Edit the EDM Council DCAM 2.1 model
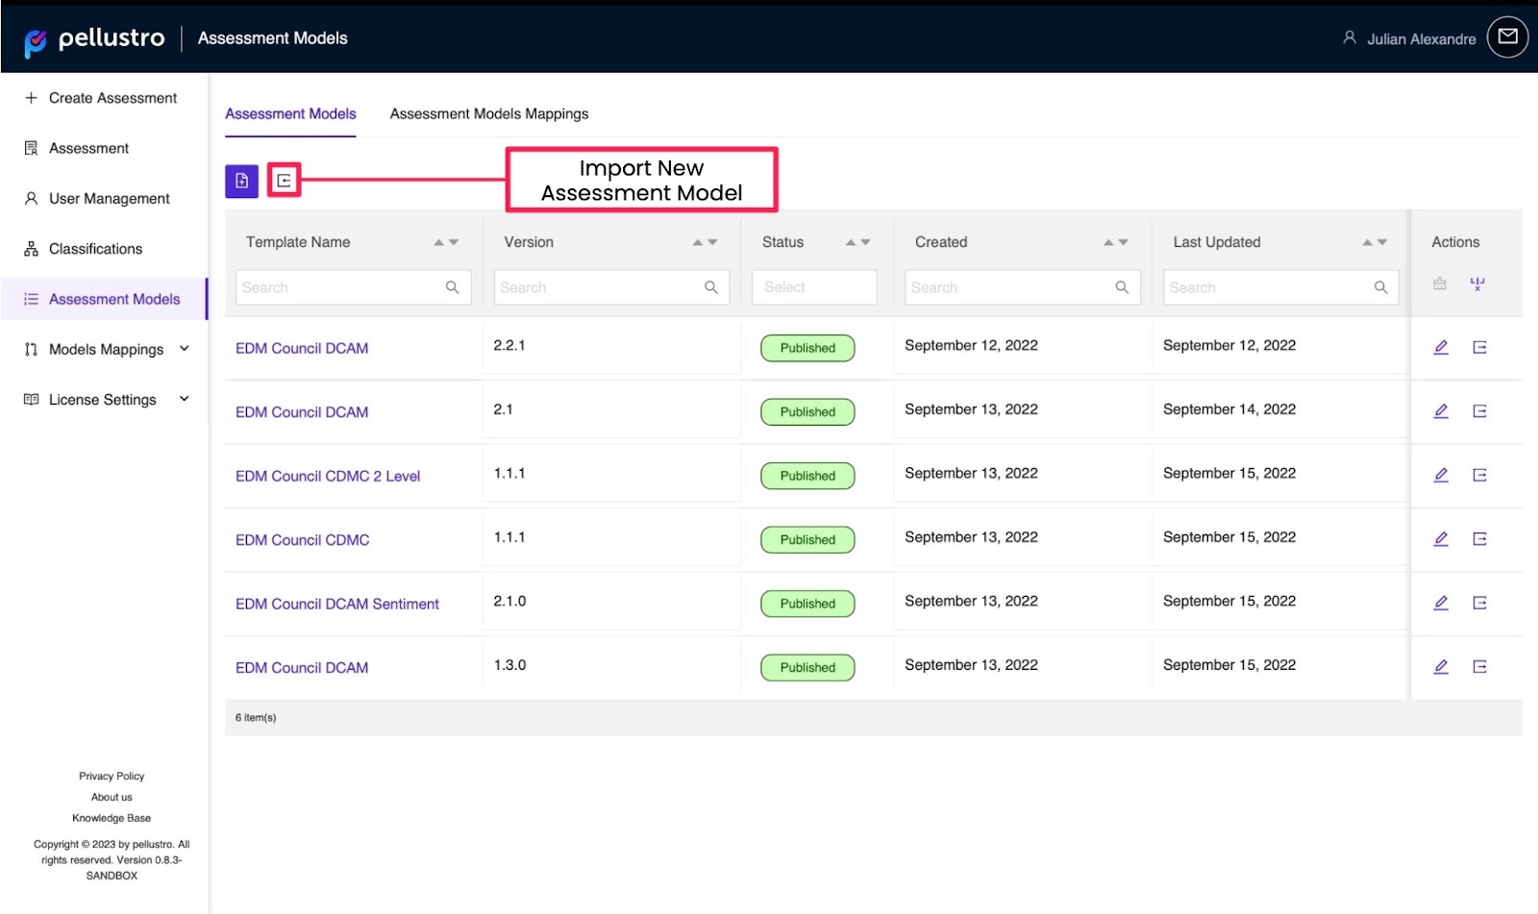 coord(1441,411)
